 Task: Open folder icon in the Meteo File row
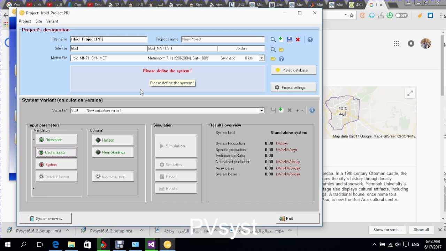click(273, 59)
